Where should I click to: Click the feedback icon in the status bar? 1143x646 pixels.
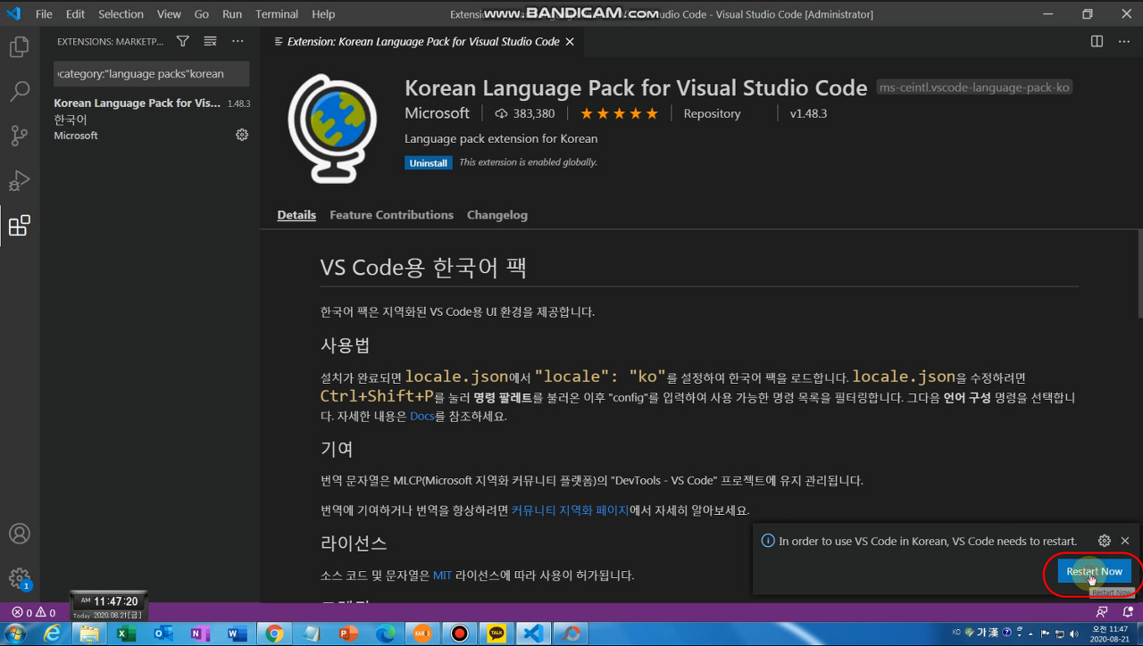pyautogui.click(x=1102, y=612)
